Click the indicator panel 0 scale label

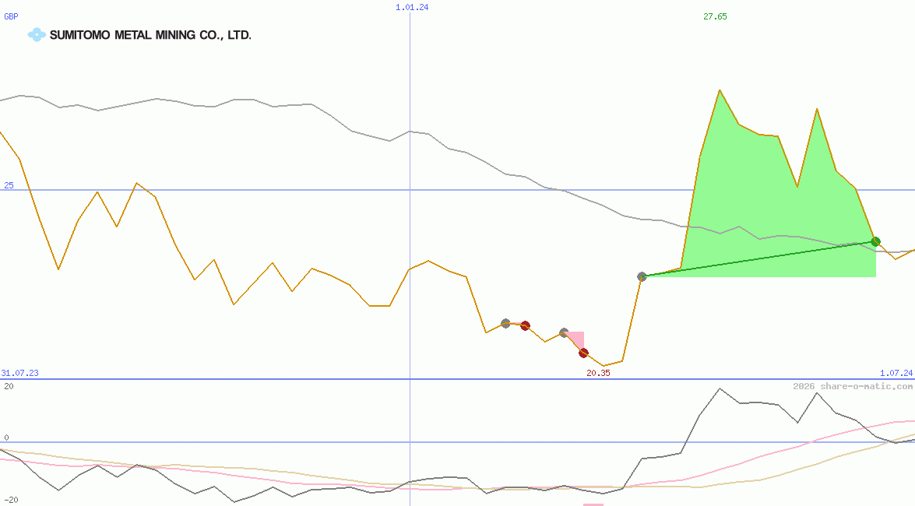pos(6,437)
